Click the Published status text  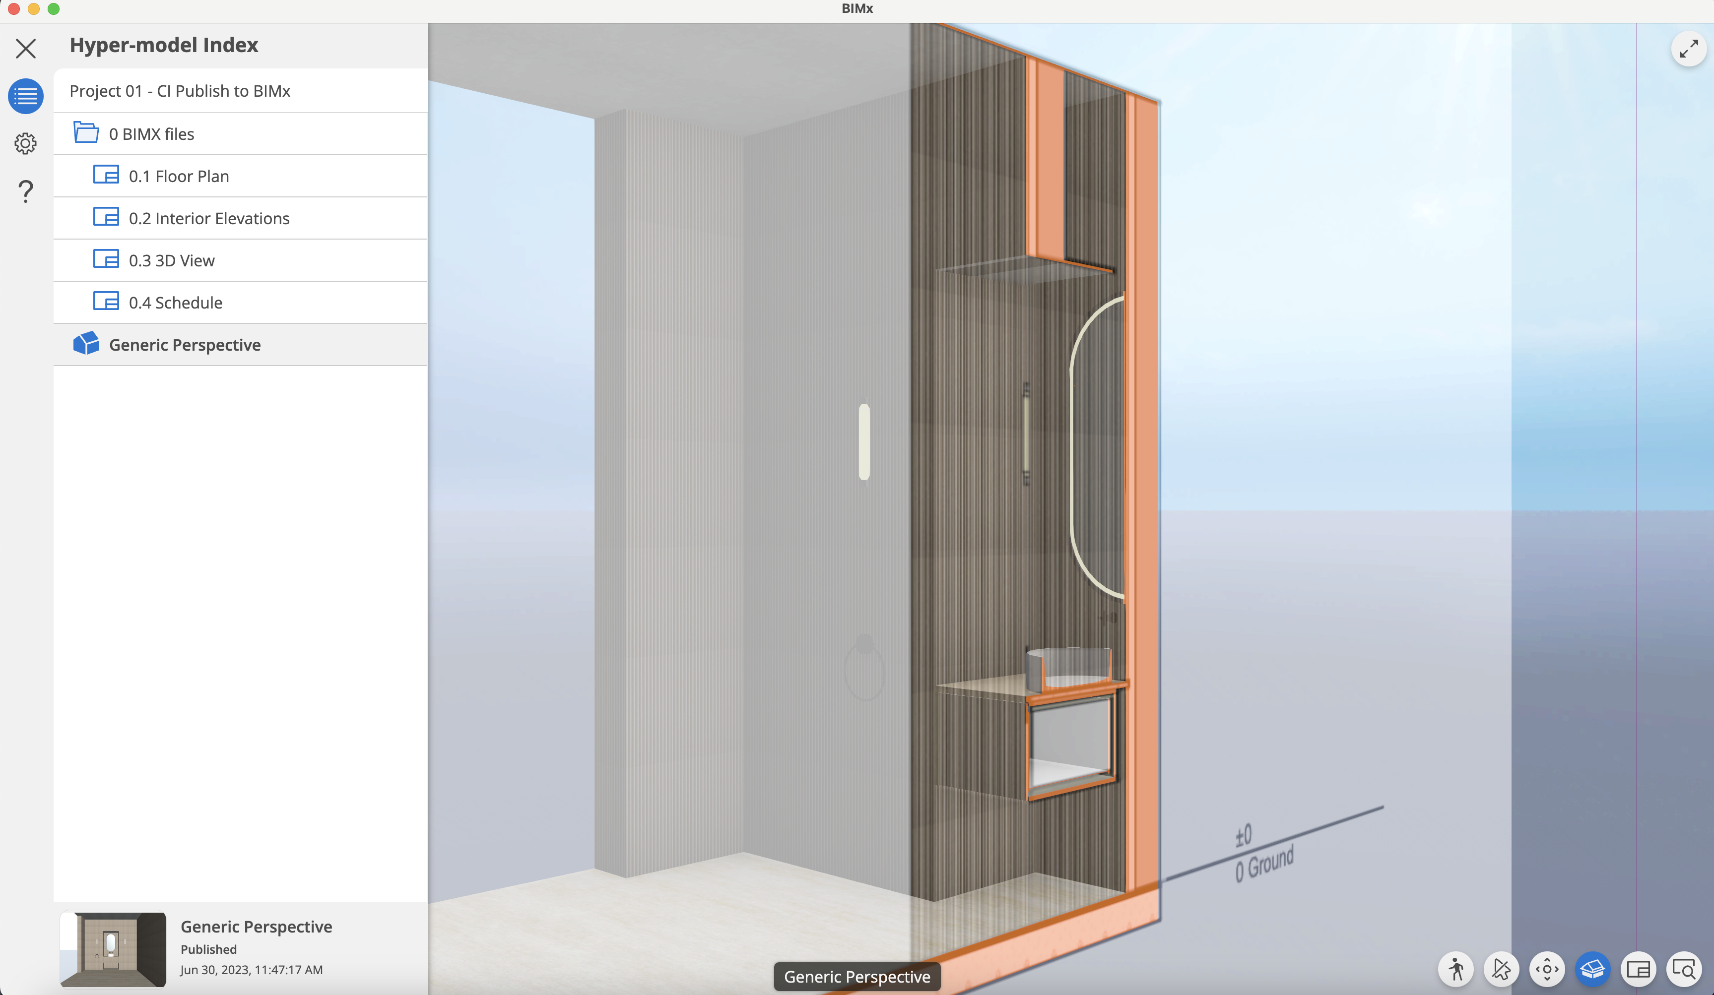(x=209, y=949)
